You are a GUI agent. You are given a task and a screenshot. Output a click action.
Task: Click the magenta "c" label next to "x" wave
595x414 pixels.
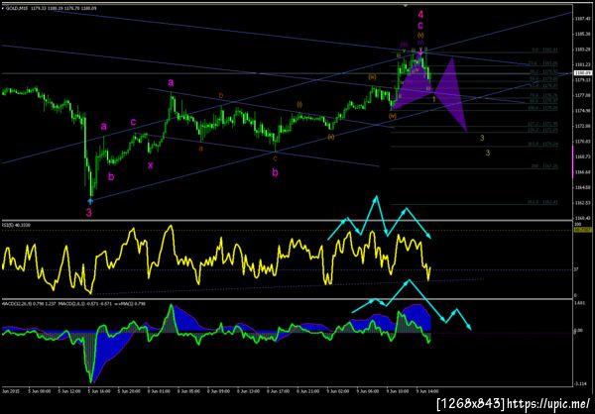point(133,122)
